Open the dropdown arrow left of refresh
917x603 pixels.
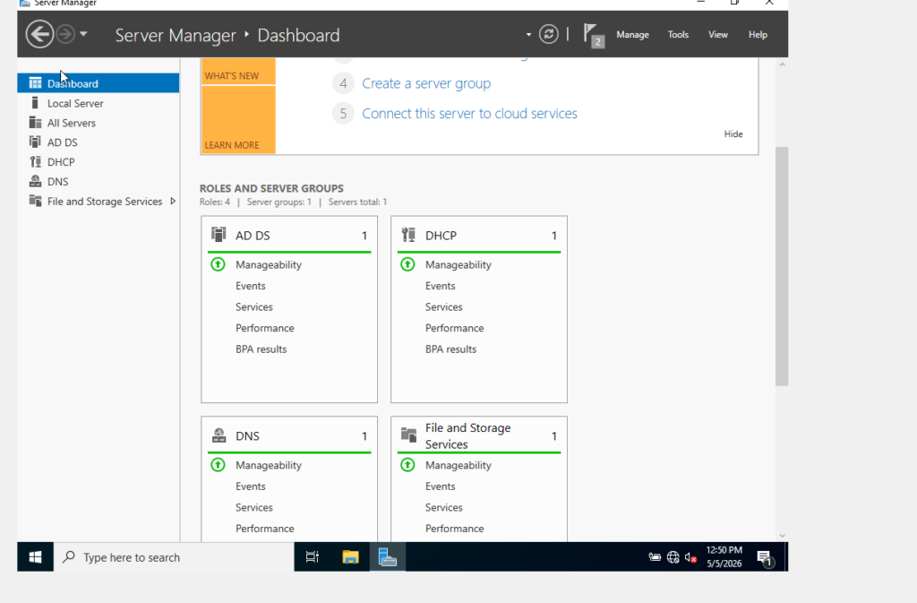528,35
